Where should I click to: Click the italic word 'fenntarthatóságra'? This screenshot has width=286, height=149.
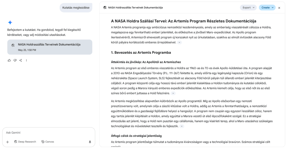(x=236, y=106)
